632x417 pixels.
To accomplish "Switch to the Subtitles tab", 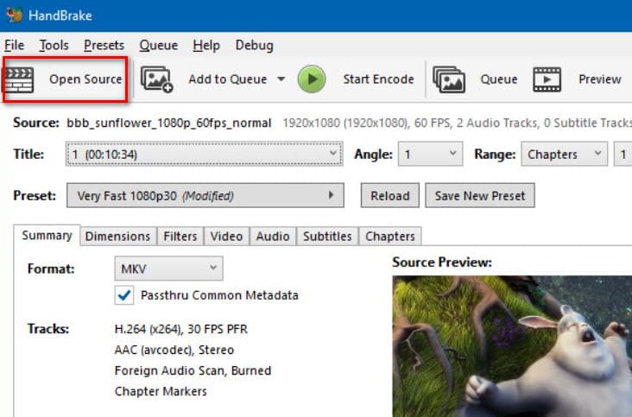I will pyautogui.click(x=327, y=236).
